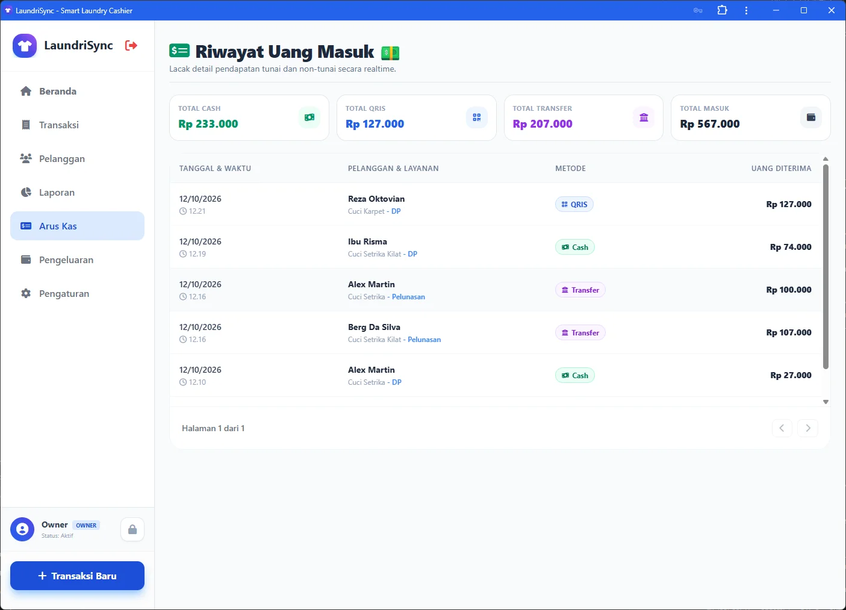Viewport: 846px width, 610px height.
Task: Click customer name Berg Da Silva
Action: (x=374, y=327)
